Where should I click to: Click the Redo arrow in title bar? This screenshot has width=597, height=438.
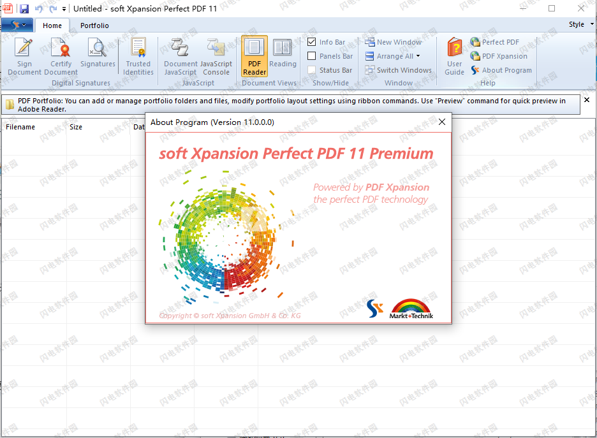click(53, 9)
